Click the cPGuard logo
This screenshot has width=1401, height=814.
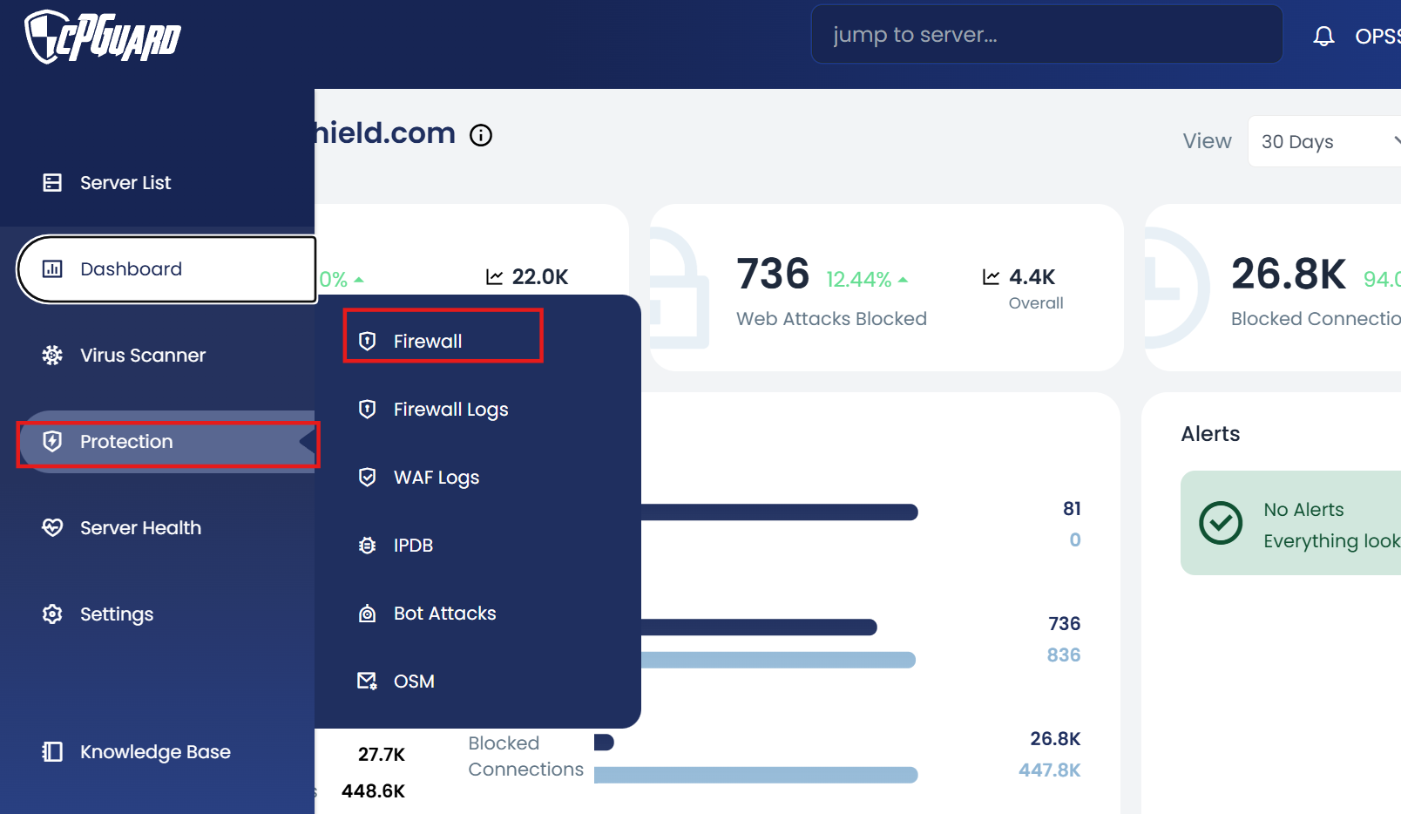(103, 37)
